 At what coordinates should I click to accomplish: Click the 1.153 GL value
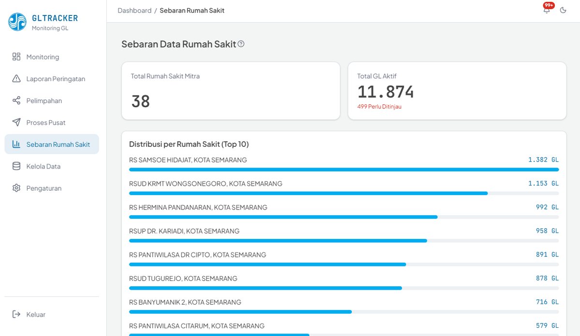(543, 183)
